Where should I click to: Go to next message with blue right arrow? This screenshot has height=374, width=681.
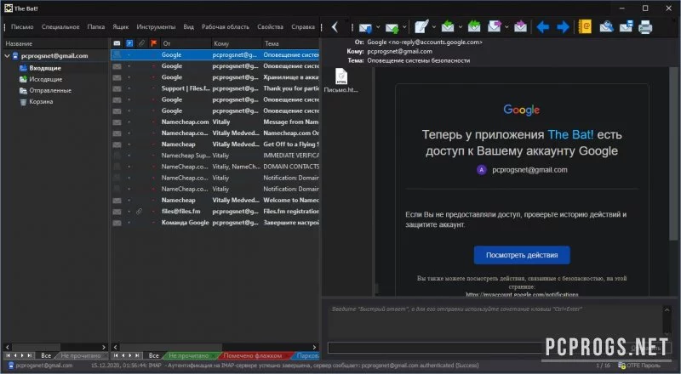[563, 27]
